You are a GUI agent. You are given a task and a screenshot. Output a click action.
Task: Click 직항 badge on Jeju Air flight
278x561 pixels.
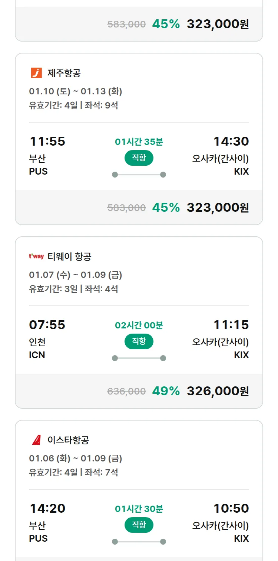coord(139,158)
